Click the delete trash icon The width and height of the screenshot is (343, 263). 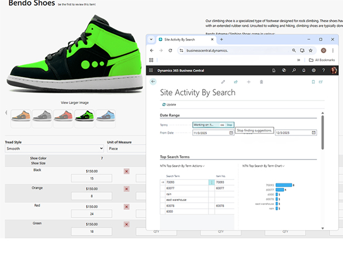(261, 82)
